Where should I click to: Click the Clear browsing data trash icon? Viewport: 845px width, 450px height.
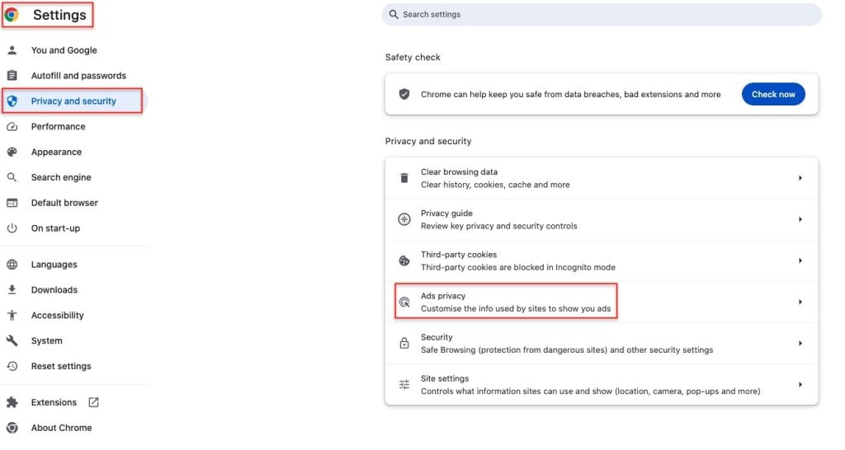pos(404,178)
